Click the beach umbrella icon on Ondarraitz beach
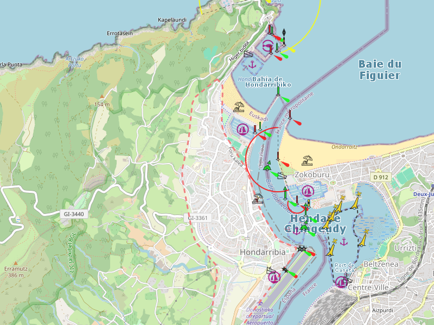The height and width of the screenshot is (325, 434). pyautogui.click(x=307, y=160)
